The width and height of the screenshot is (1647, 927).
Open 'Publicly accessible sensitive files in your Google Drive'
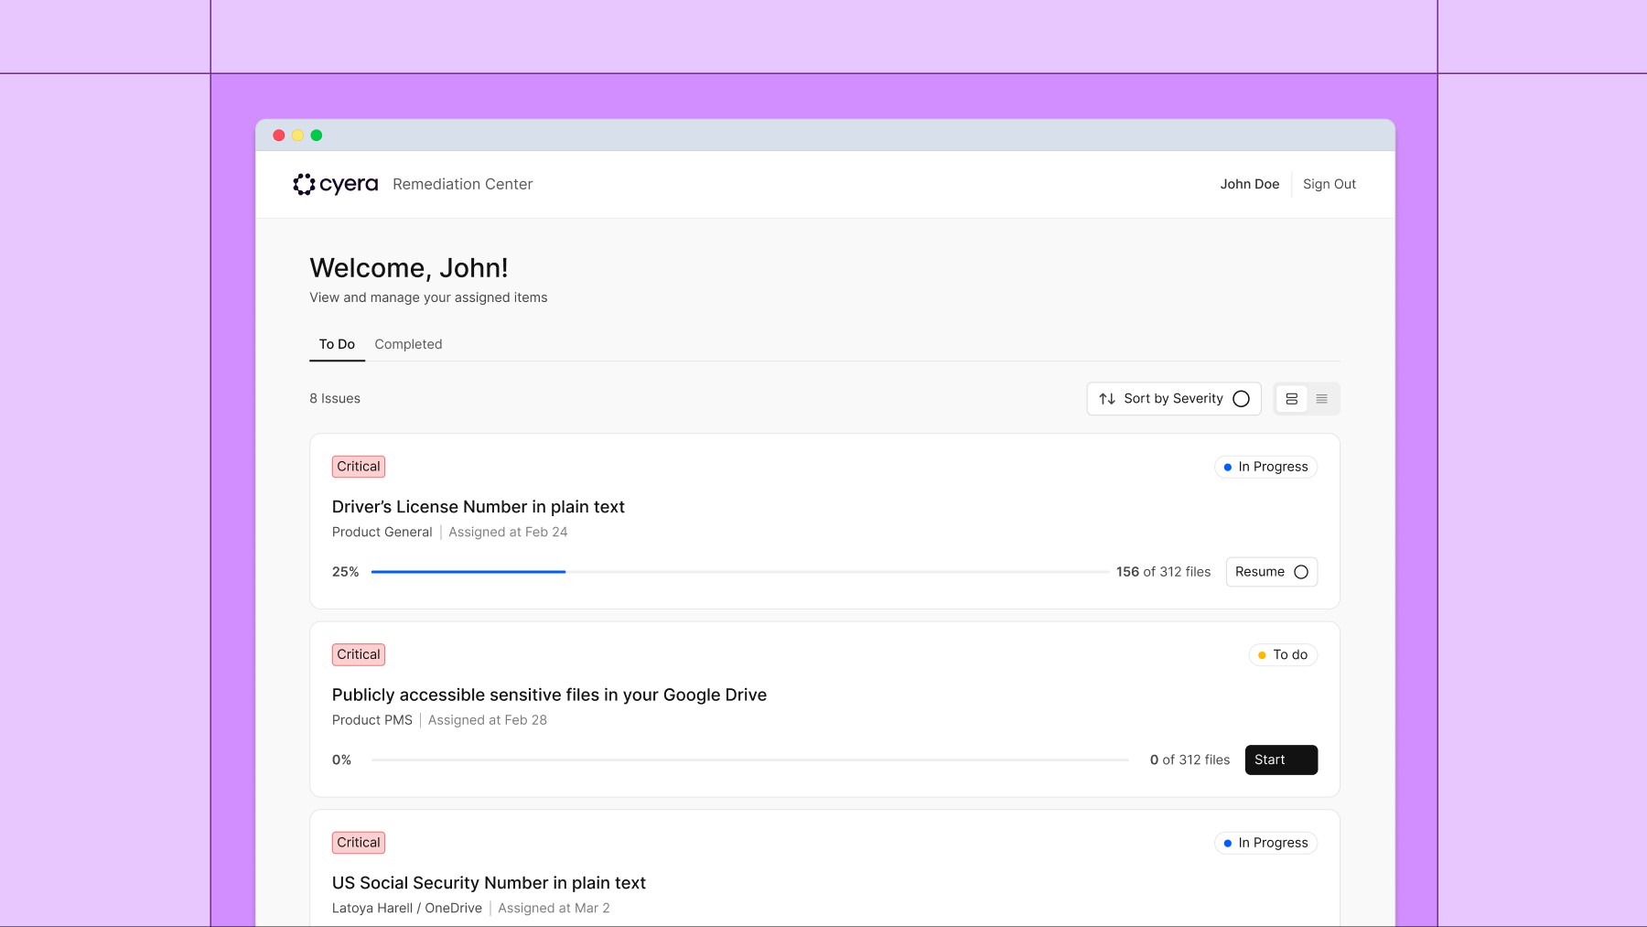pyautogui.click(x=549, y=695)
